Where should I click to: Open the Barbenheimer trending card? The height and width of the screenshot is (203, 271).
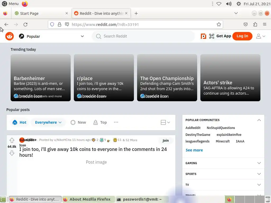click(40, 78)
